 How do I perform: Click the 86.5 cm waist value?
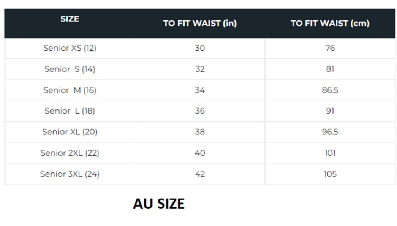330,90
